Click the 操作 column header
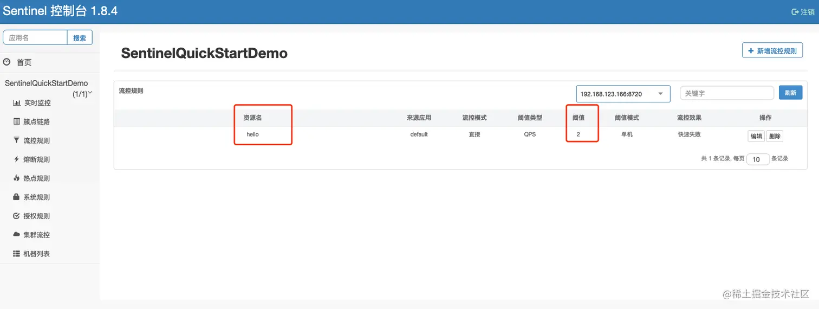Viewport: 819px width, 309px height. tap(765, 118)
